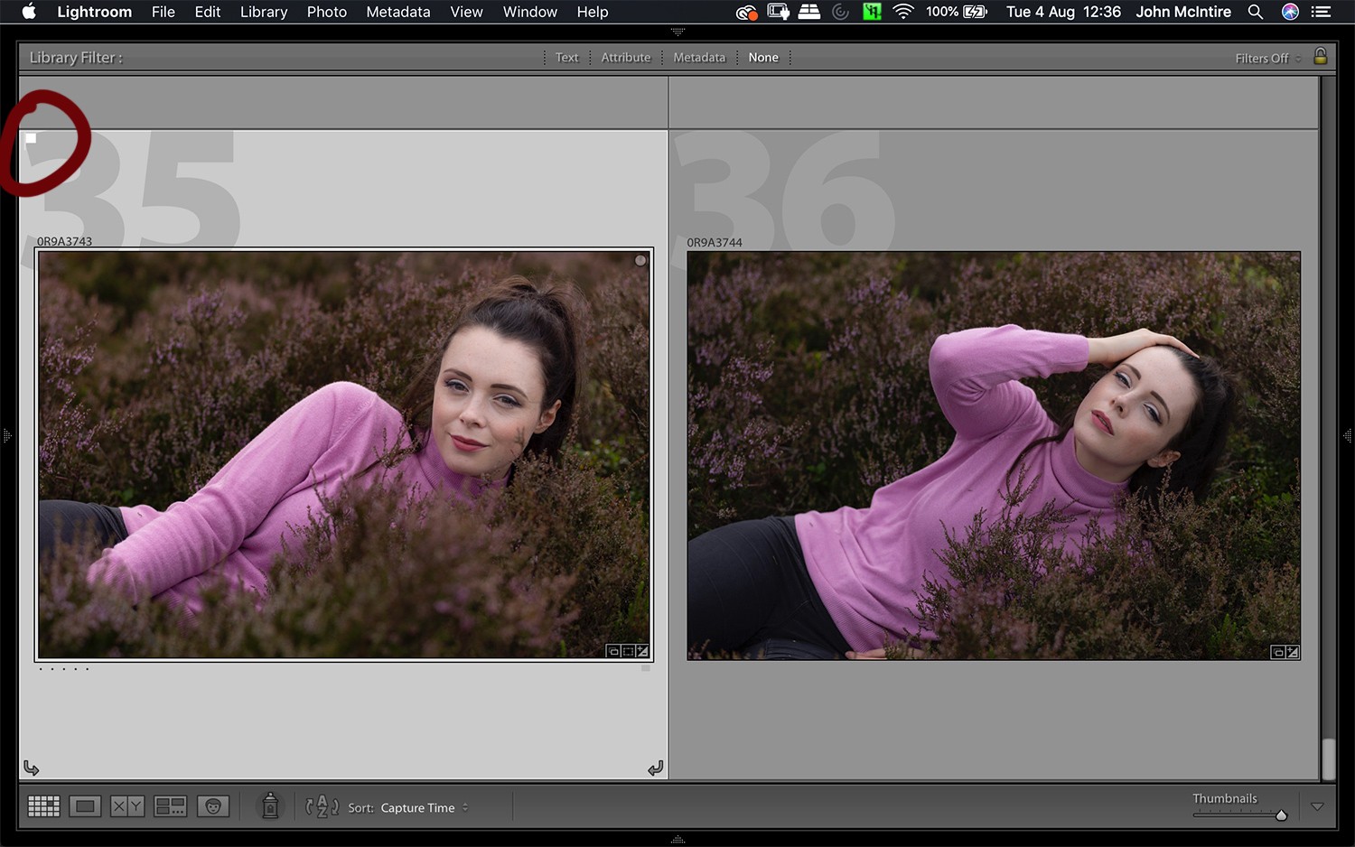This screenshot has width=1355, height=847.
Task: Switch to Loupe view
Action: click(85, 805)
